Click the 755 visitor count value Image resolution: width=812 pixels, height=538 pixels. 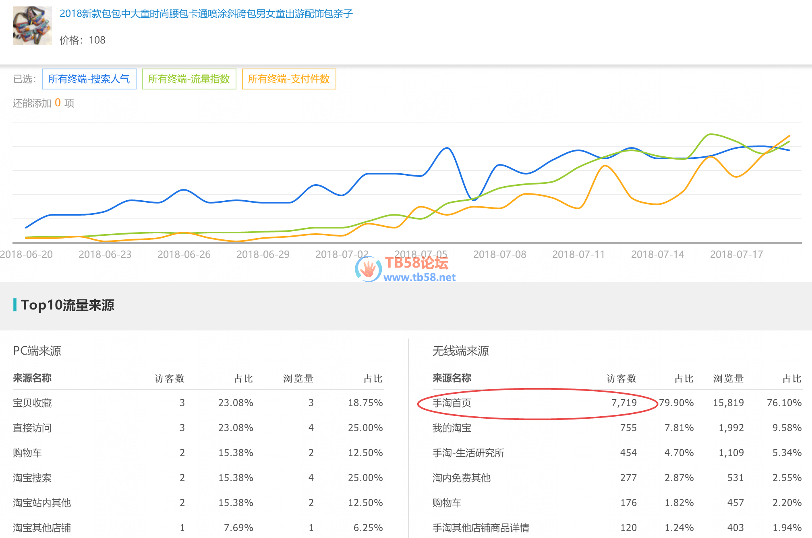[x=628, y=428]
